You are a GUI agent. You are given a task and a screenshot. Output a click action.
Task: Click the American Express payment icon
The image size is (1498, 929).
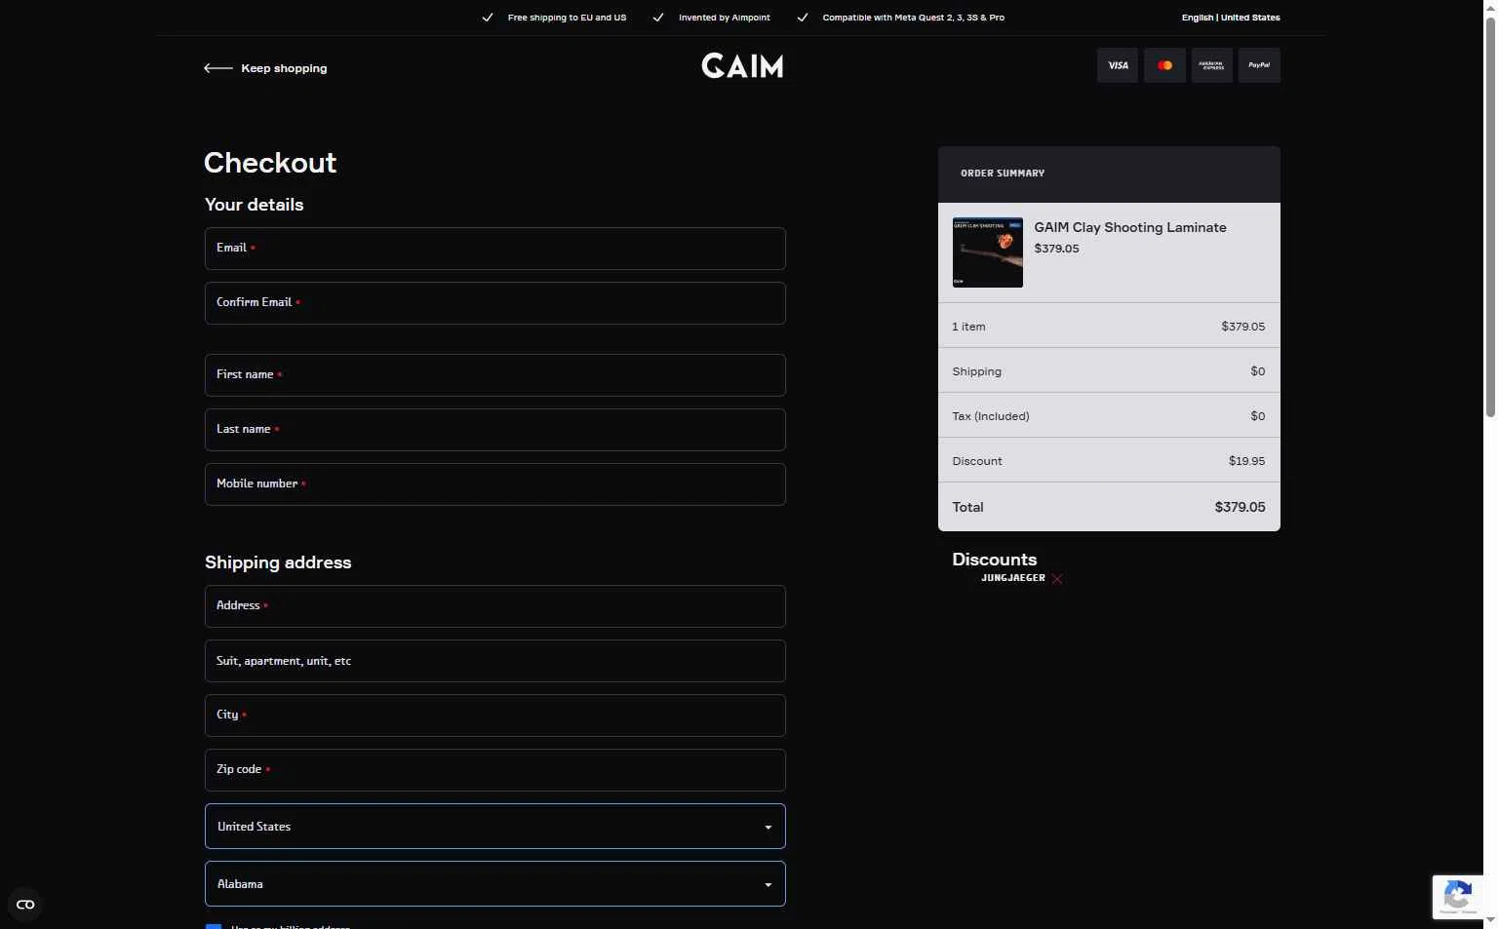coord(1211,65)
